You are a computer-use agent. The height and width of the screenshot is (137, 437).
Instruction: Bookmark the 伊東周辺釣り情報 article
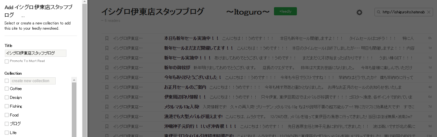pos(107,97)
